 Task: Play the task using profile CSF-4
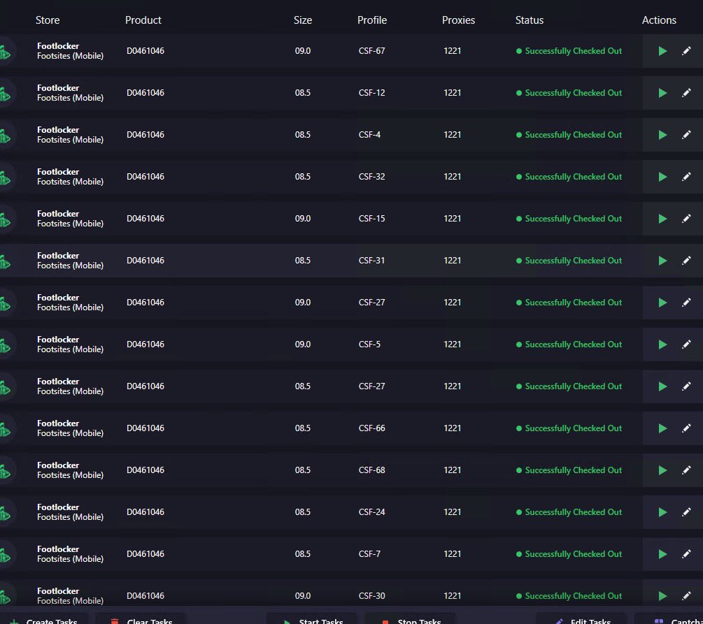tap(662, 135)
